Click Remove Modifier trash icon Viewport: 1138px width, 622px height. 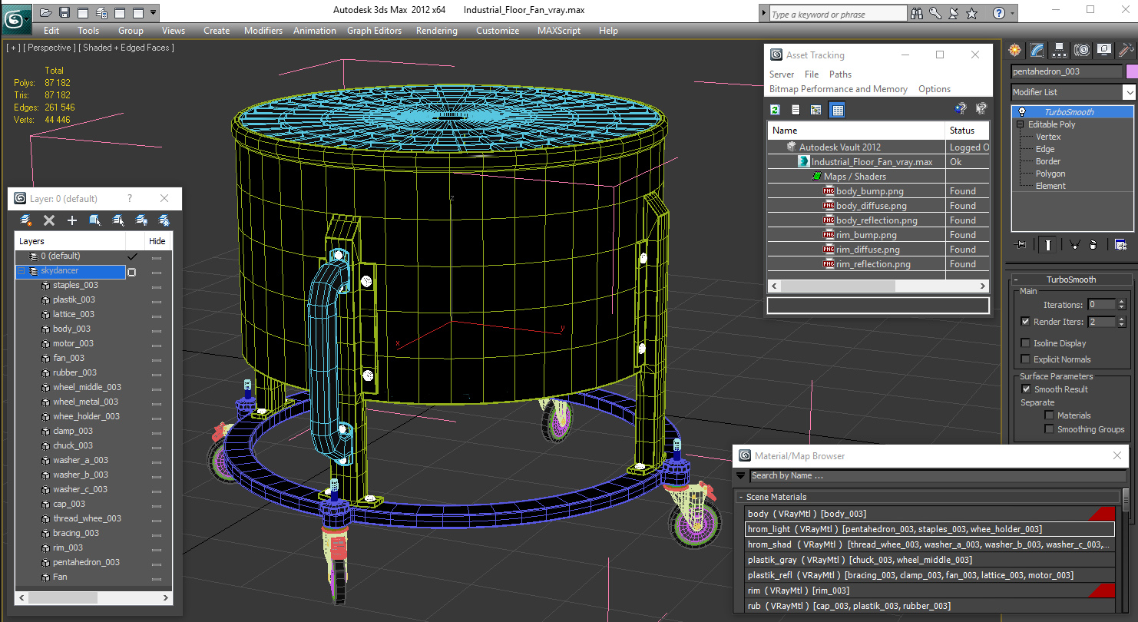[1093, 244]
